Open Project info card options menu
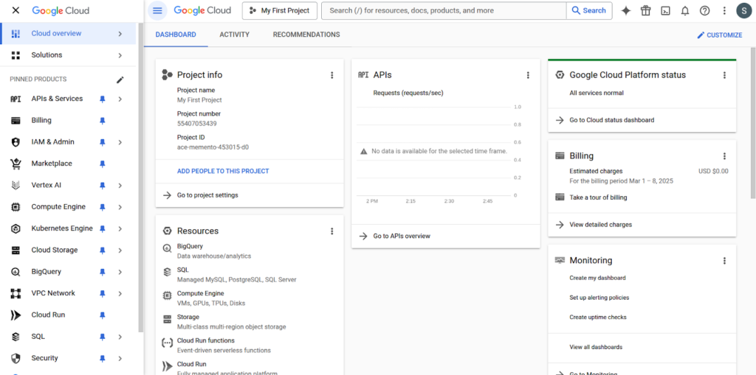 pyautogui.click(x=331, y=75)
